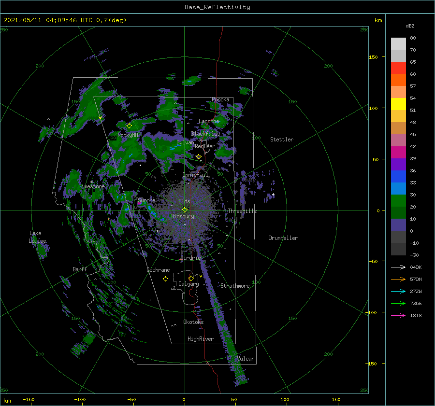
Task: Click the Lacombe label
Action: pyautogui.click(x=209, y=121)
